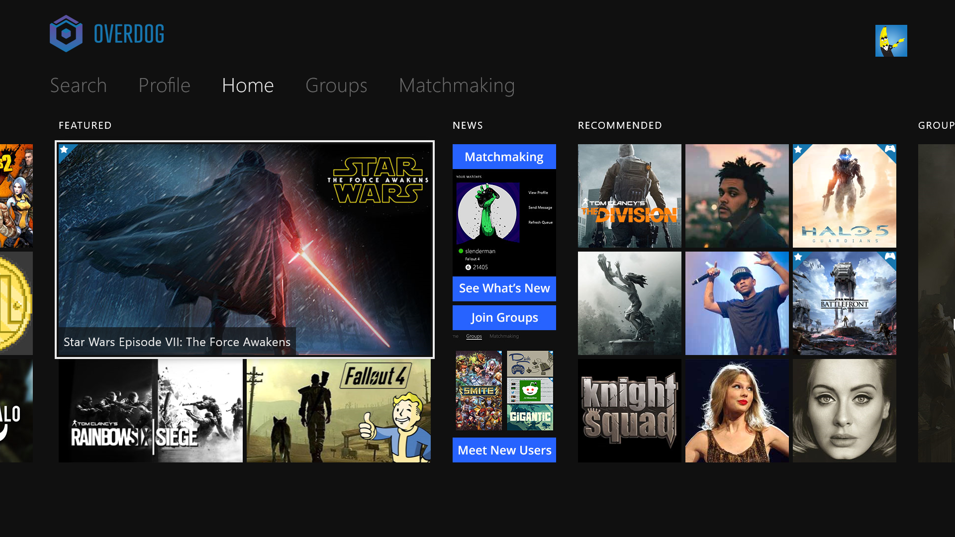This screenshot has height=537, width=955.
Task: Open the user avatar in top right
Action: click(x=891, y=41)
